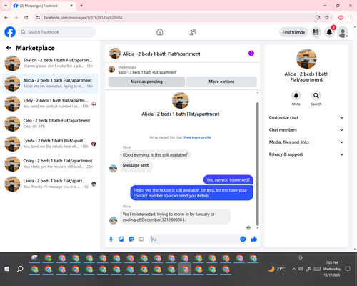Click the chat message scrollbar
357x286 pixels.
257,164
